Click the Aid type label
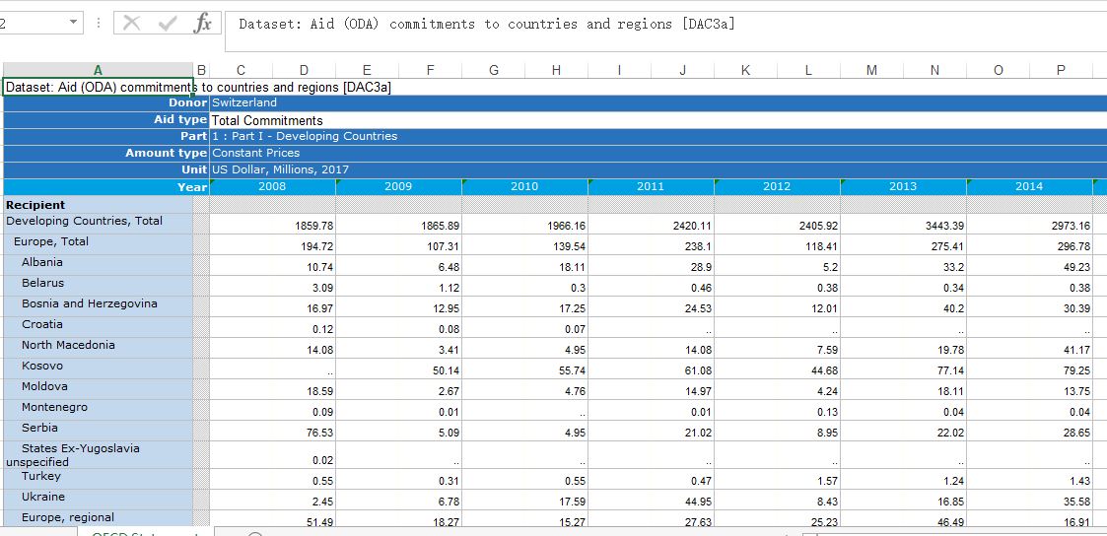The image size is (1107, 536). 105,120
